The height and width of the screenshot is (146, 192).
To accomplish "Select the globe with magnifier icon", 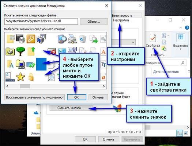I will 62,39.
